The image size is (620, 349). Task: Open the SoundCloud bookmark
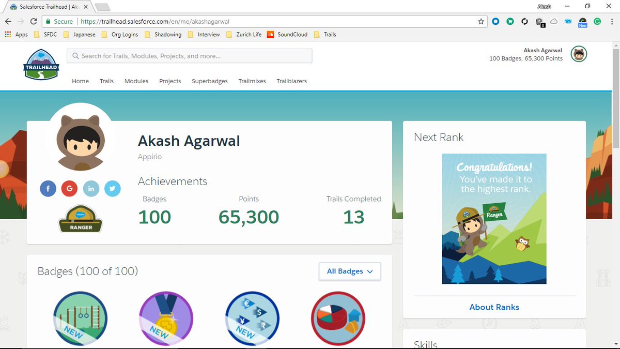(x=287, y=35)
